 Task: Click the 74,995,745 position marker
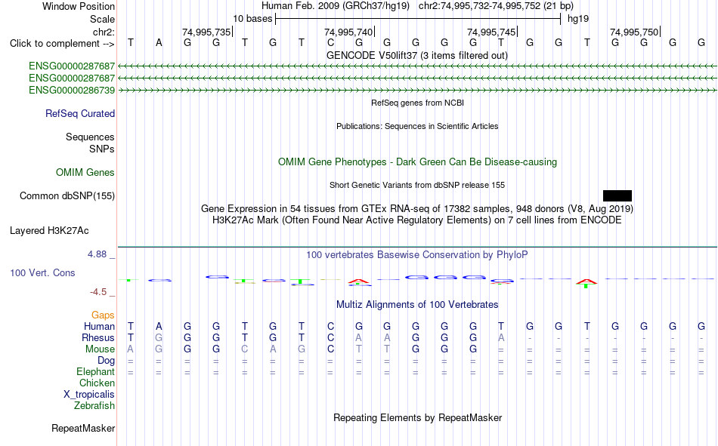click(x=492, y=32)
